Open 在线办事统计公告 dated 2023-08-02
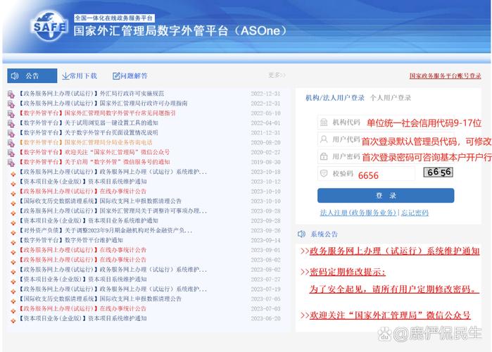This screenshot has width=492, height=352. point(83,260)
